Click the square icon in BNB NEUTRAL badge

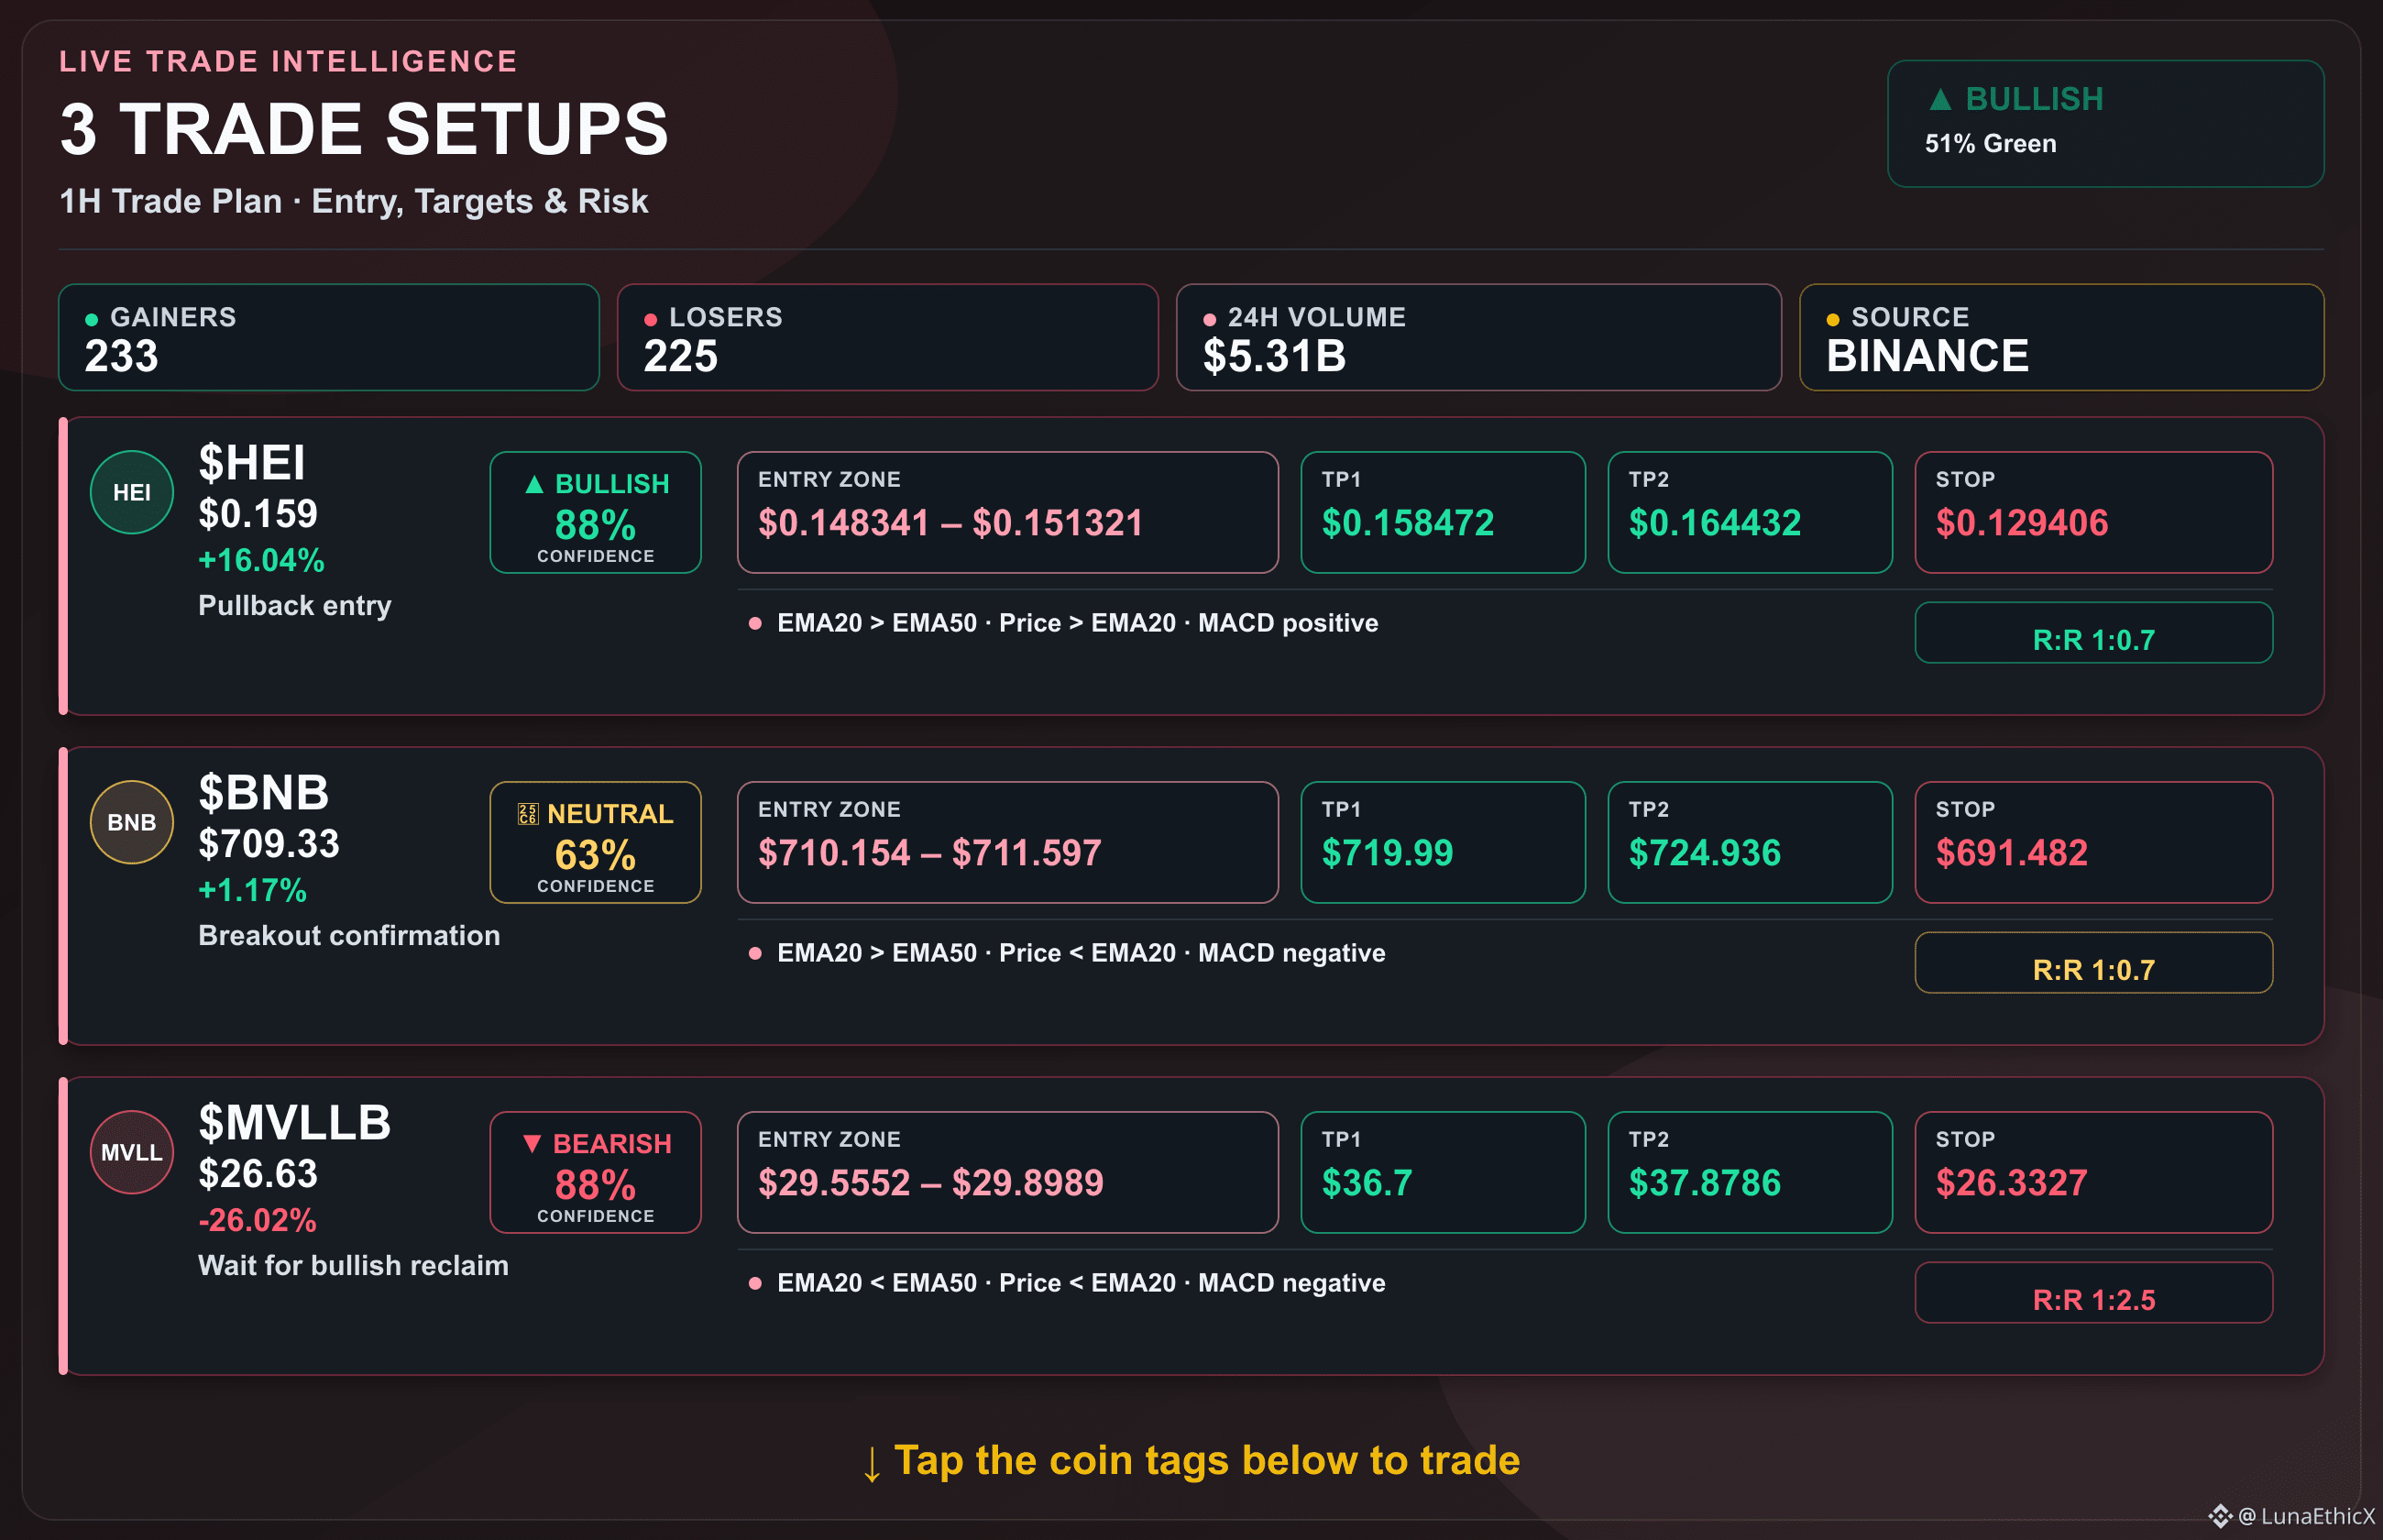(x=528, y=814)
